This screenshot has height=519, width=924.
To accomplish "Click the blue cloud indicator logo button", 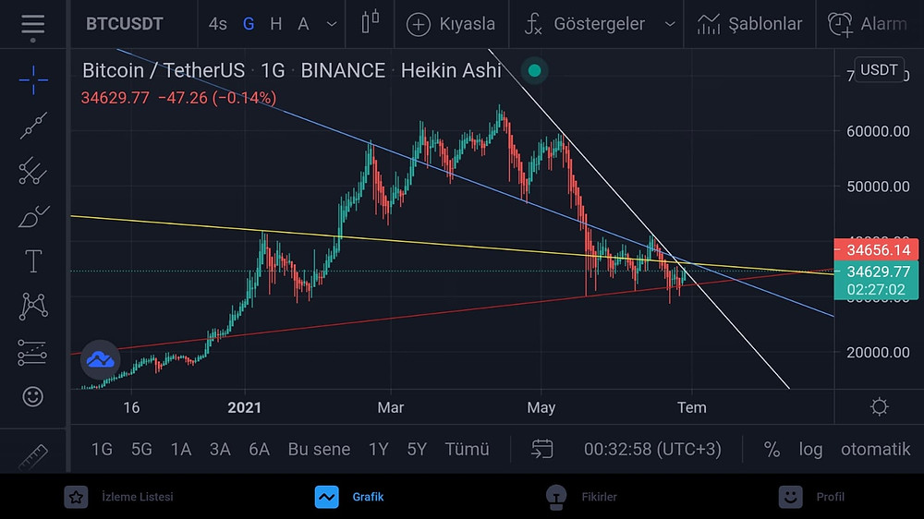I will [x=100, y=359].
